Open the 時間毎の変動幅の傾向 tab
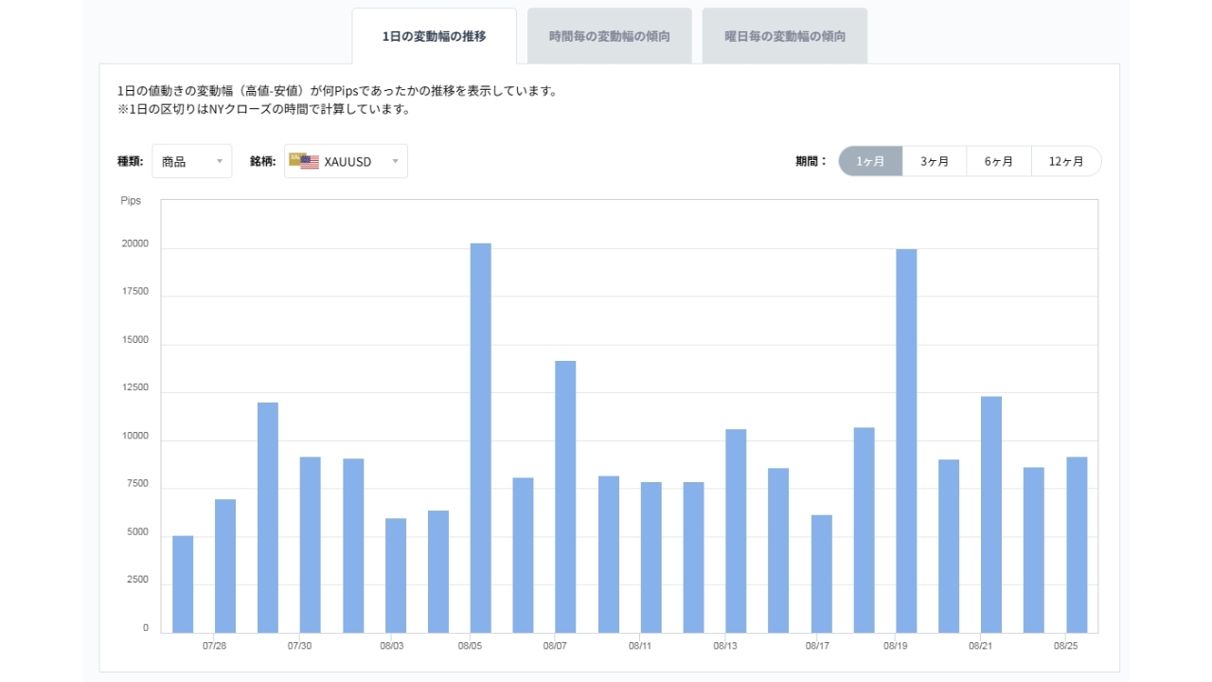Image resolution: width=1212 pixels, height=682 pixels. pyautogui.click(x=609, y=36)
